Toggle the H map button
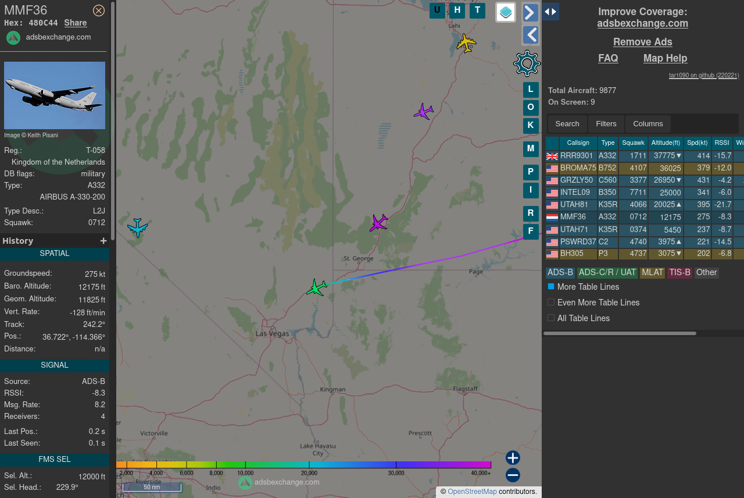Screen dimensions: 744x498 [x=457, y=10]
